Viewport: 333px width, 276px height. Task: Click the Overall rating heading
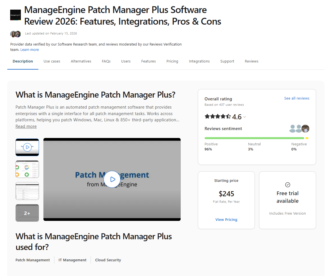click(x=218, y=99)
